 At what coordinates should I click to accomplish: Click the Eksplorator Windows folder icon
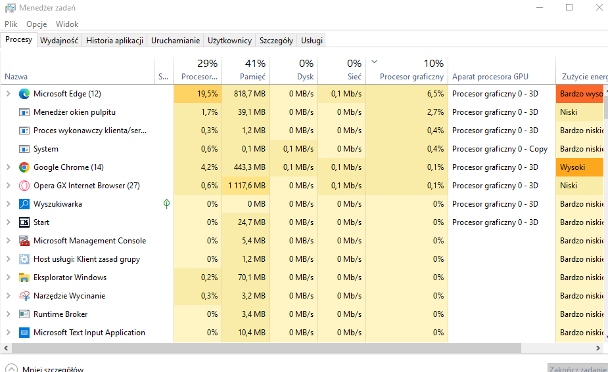(x=24, y=278)
